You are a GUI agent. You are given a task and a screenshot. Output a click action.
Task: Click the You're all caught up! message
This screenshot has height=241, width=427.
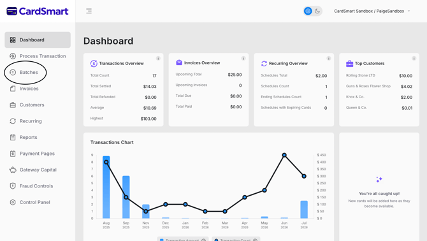click(379, 194)
